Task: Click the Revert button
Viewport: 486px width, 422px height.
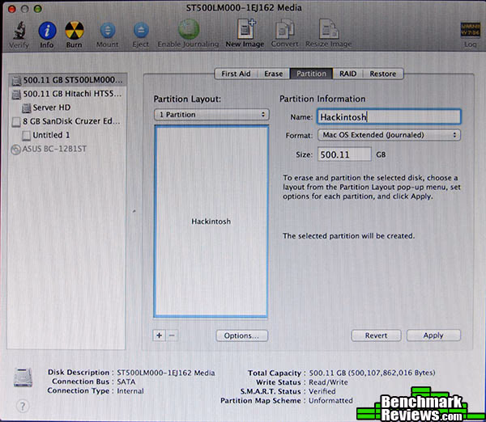Action: tap(376, 335)
